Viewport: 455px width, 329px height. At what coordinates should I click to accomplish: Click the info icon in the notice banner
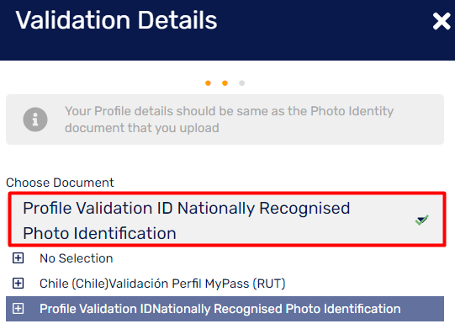[35, 119]
